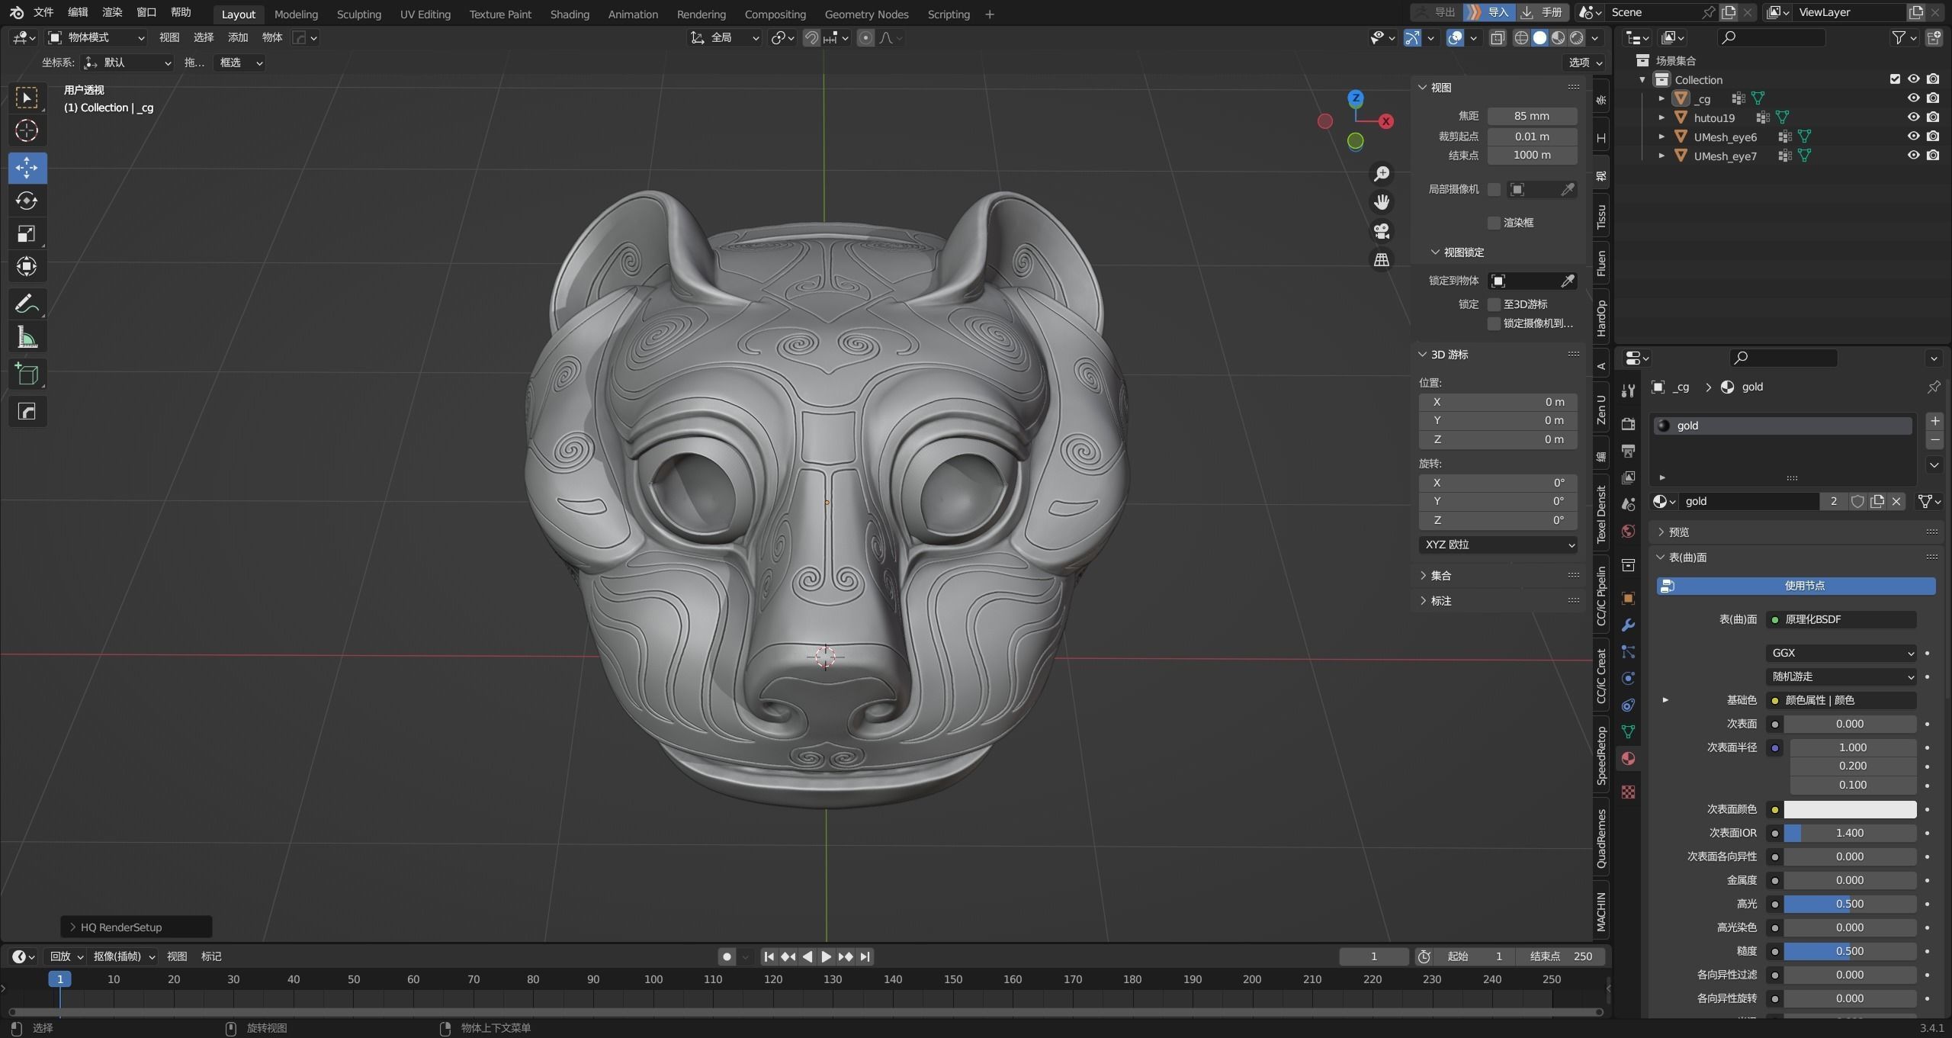Open the Material properties tab
Viewport: 1952px width, 1038px height.
(1628, 759)
